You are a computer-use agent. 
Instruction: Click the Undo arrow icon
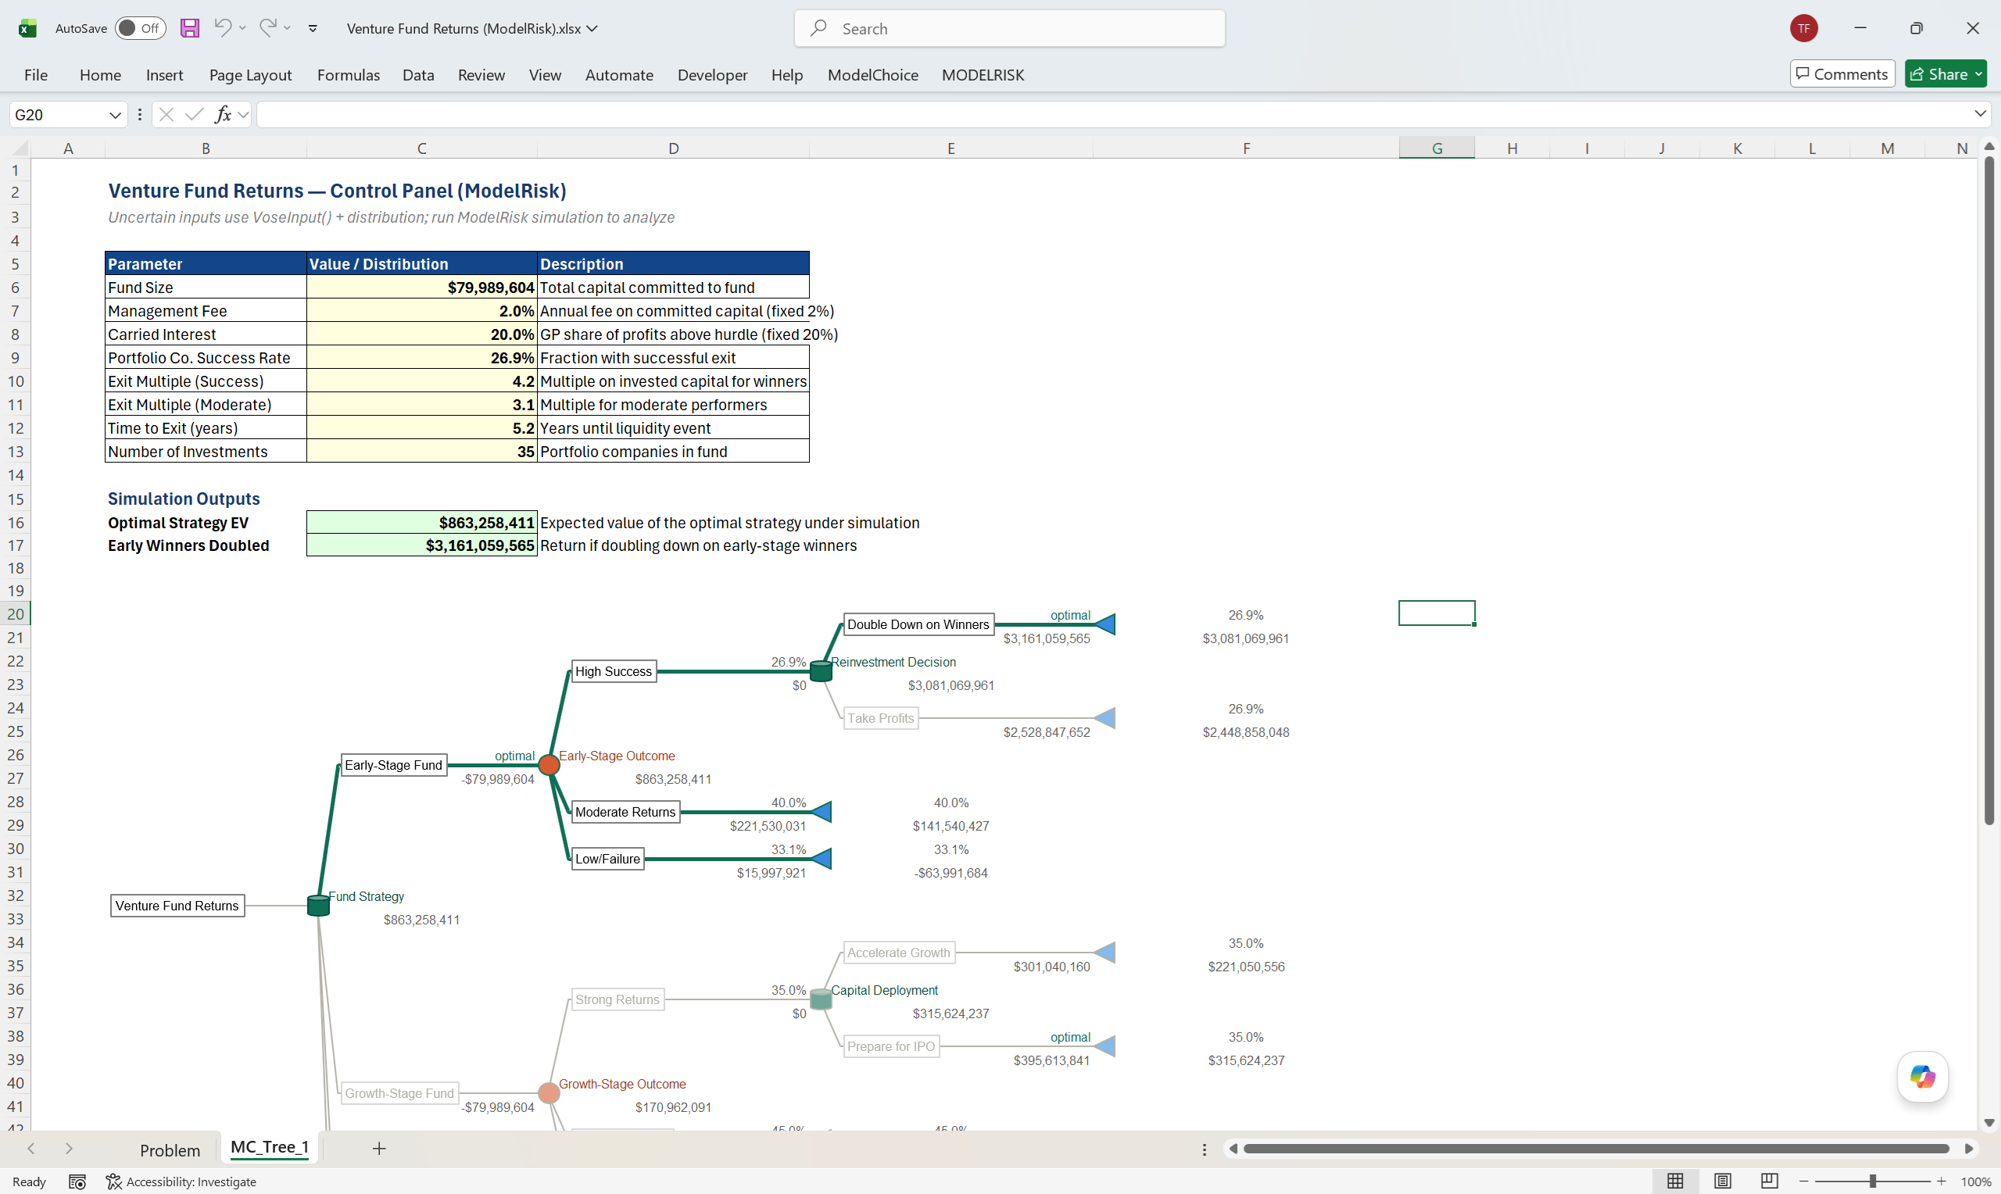222,27
